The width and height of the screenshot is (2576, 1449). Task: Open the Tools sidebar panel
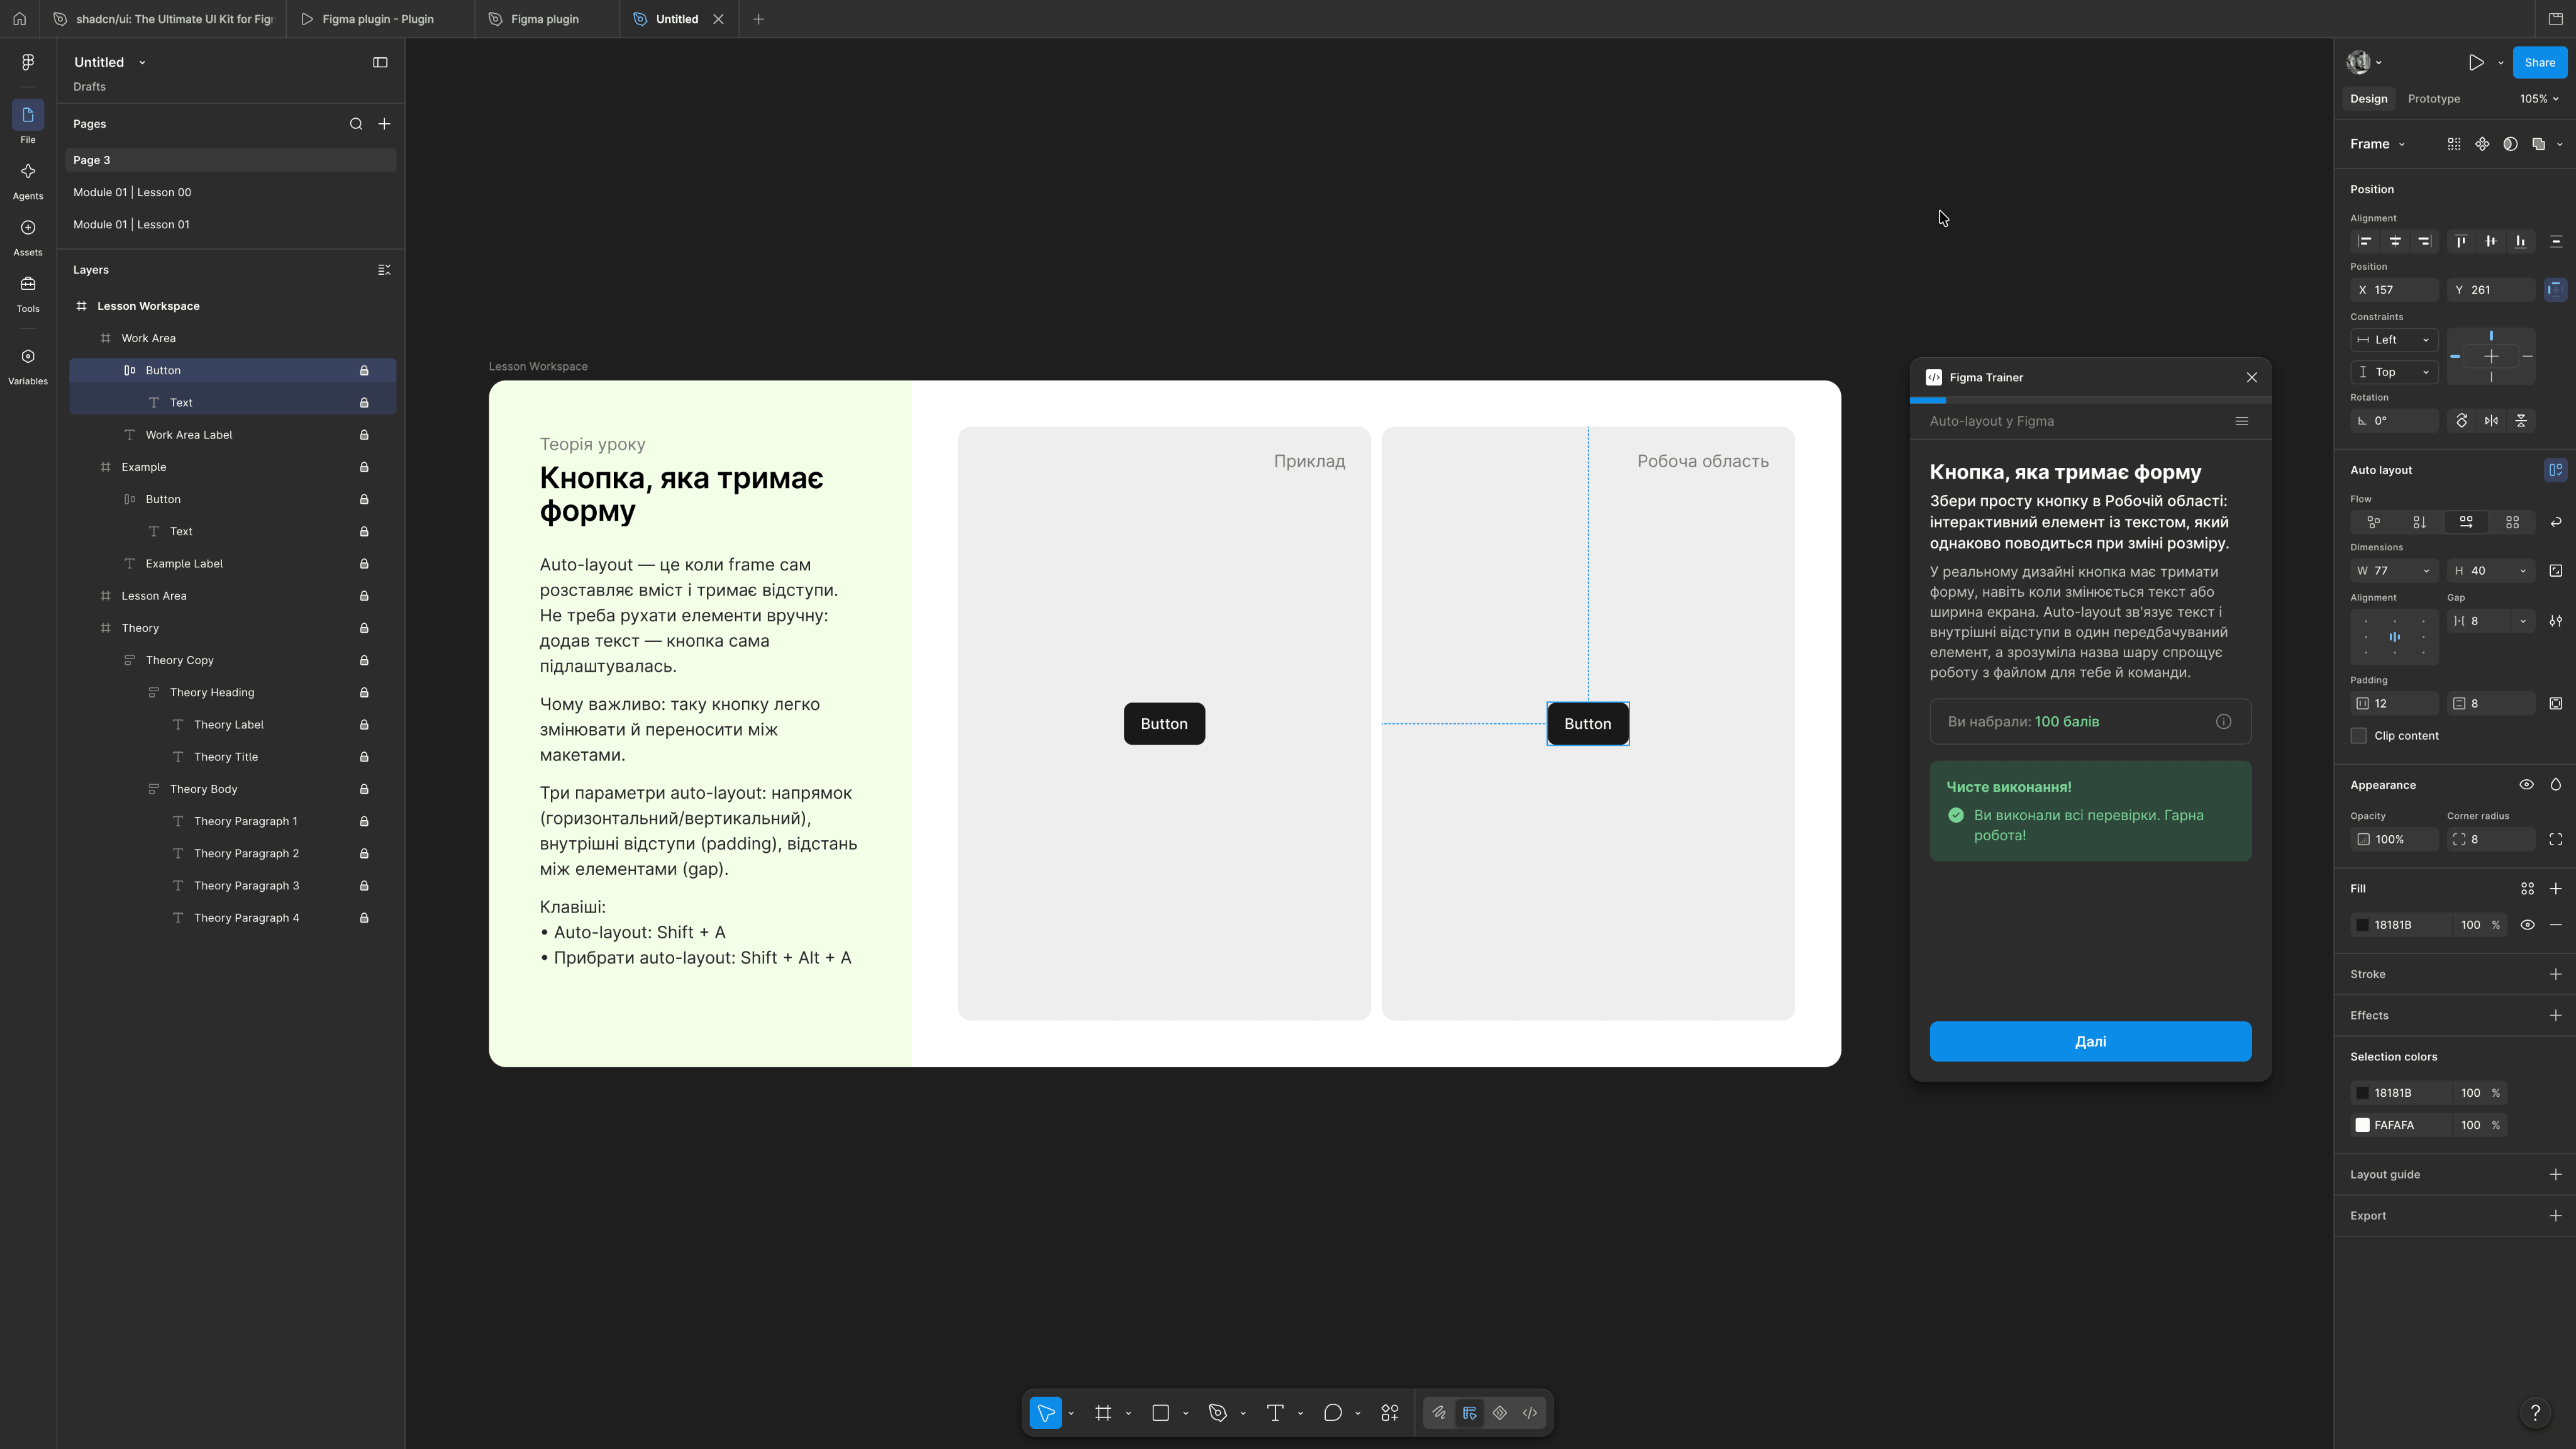click(28, 293)
